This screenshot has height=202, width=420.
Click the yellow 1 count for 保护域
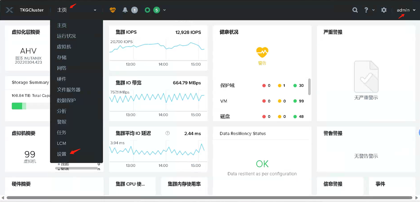(x=284, y=85)
